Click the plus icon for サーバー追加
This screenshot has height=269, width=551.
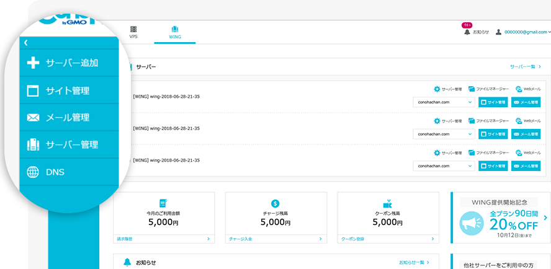coord(34,63)
